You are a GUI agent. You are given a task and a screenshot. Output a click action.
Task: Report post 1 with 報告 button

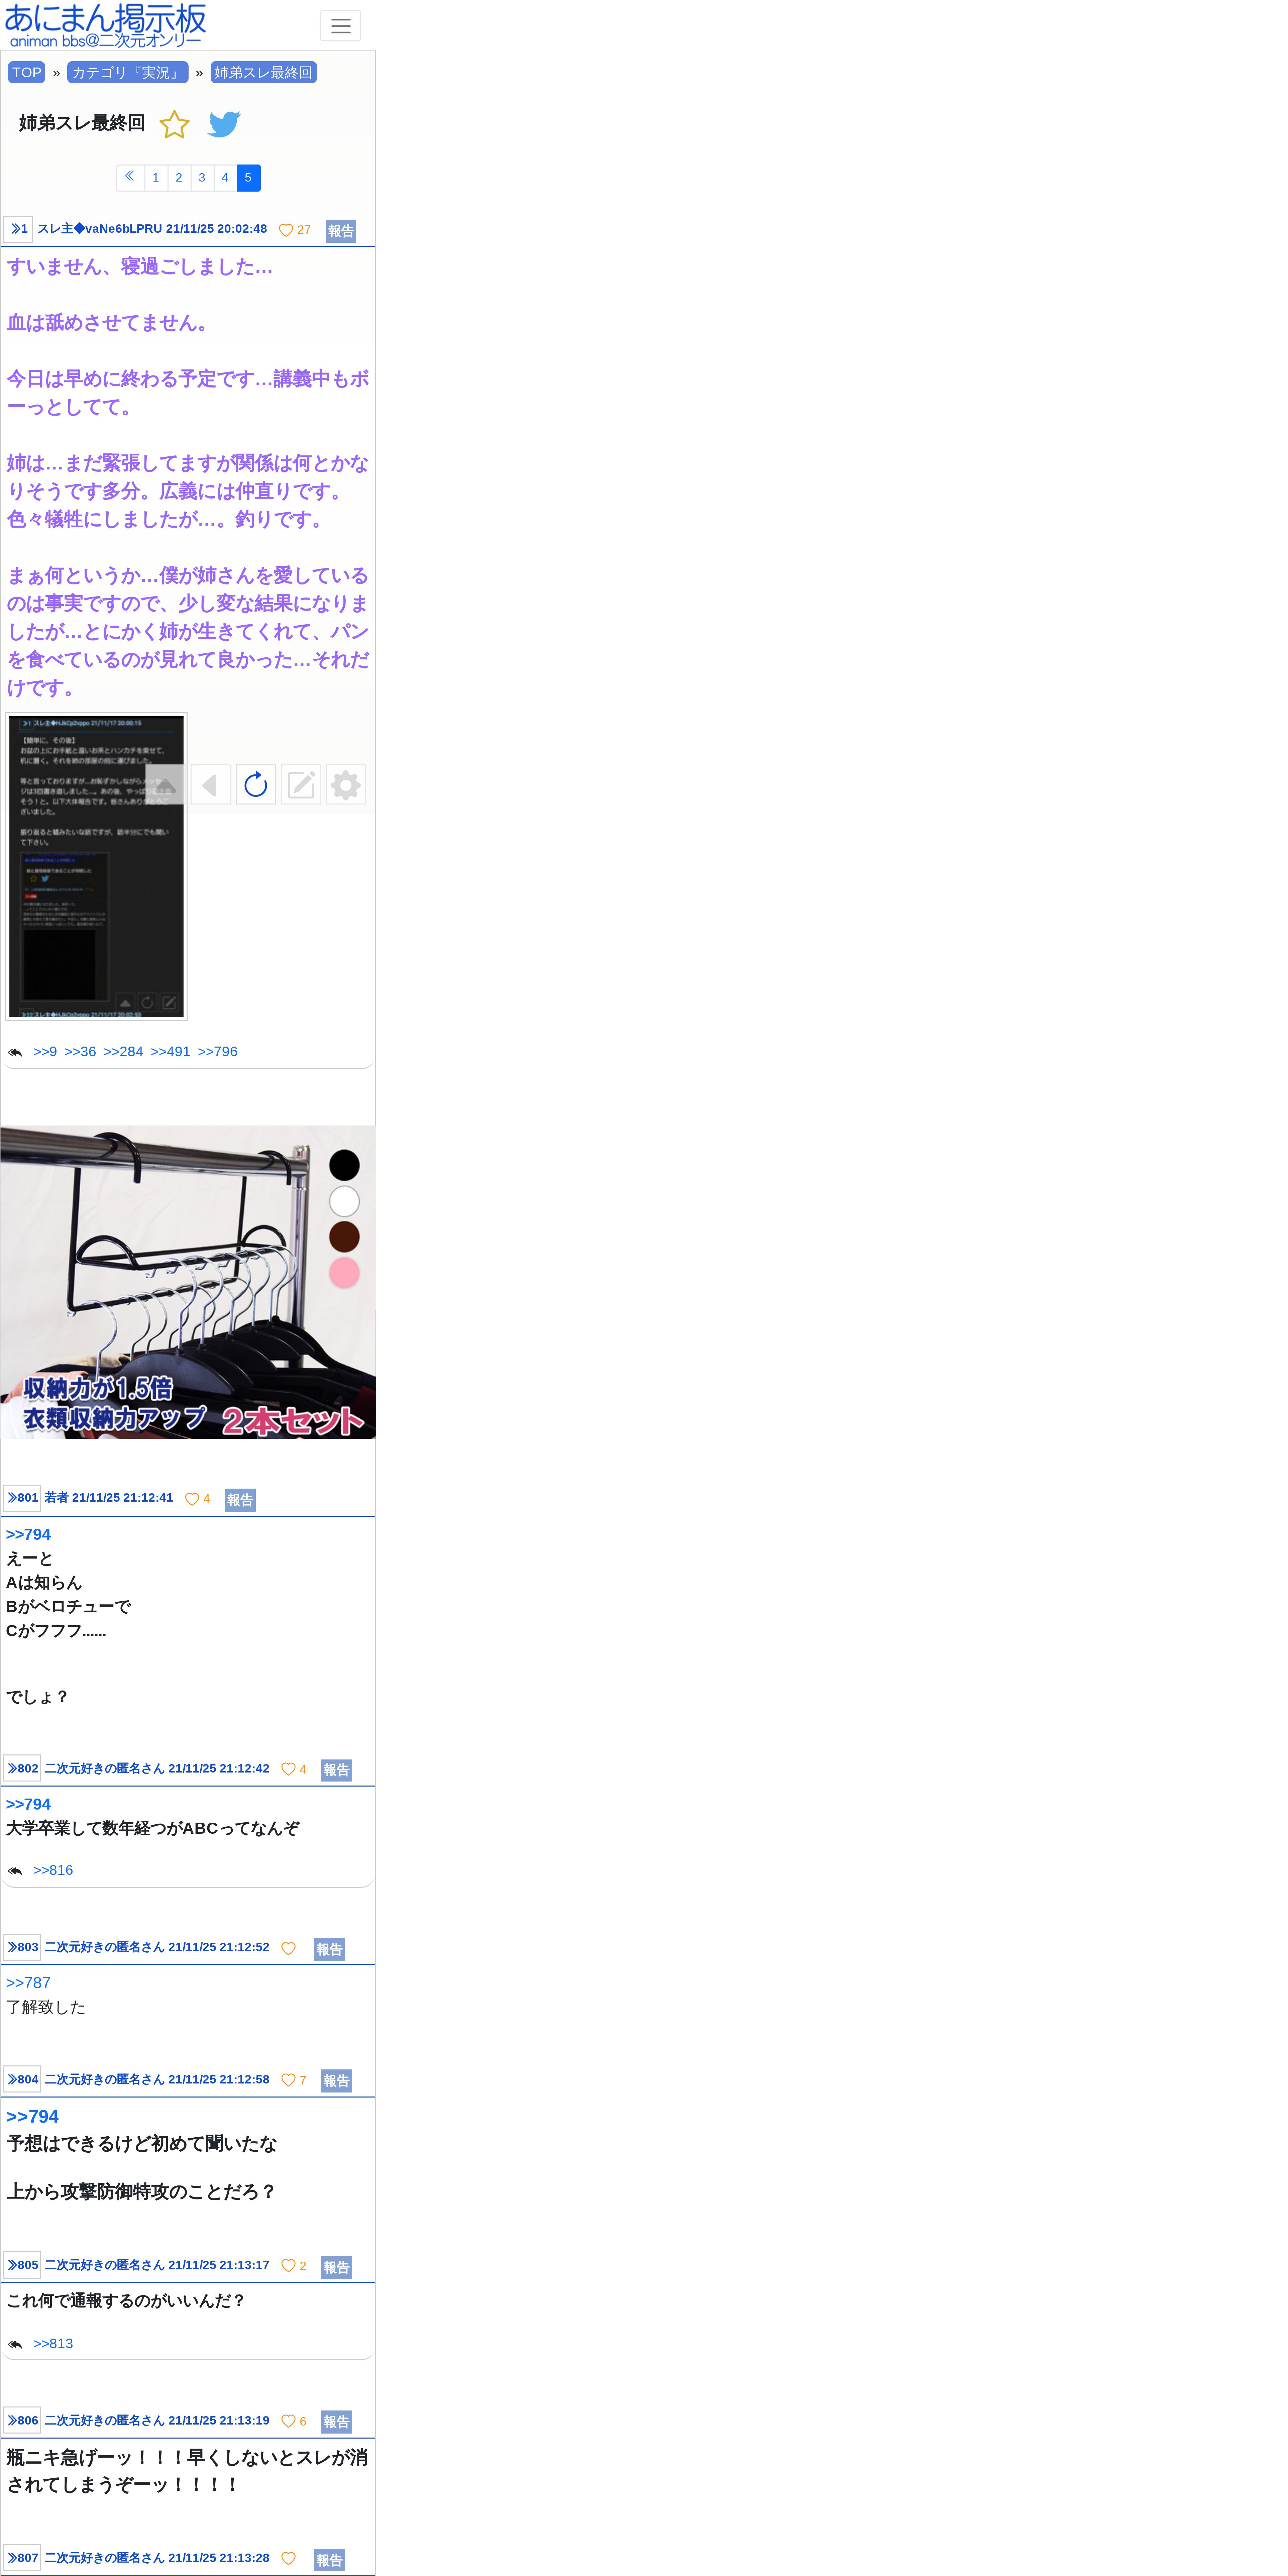tap(341, 231)
